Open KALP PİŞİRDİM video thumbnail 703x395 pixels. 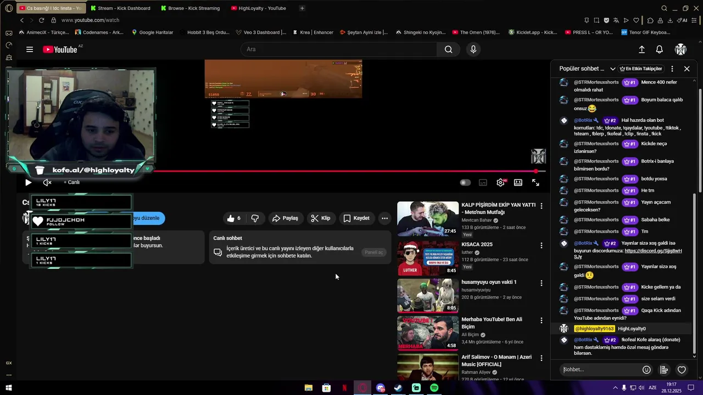pyautogui.click(x=428, y=219)
